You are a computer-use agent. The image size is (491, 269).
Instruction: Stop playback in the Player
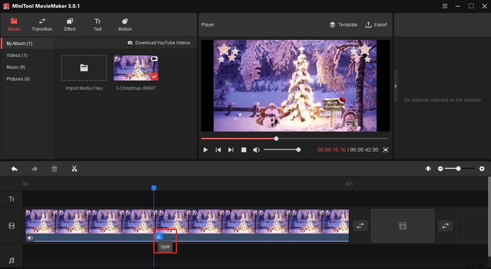point(244,150)
